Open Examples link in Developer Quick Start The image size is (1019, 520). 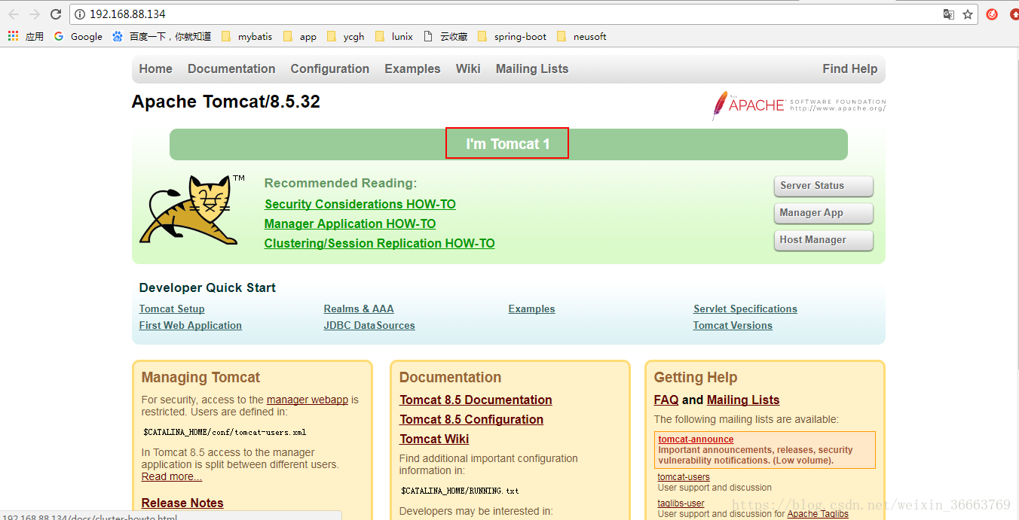531,309
